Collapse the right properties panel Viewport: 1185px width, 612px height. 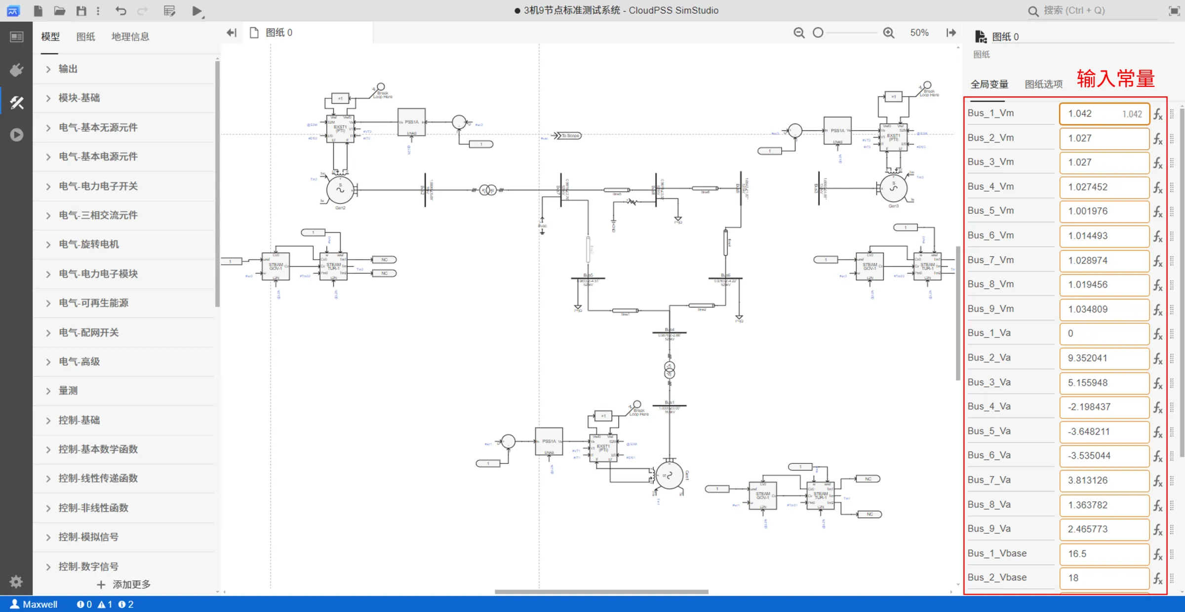951,33
